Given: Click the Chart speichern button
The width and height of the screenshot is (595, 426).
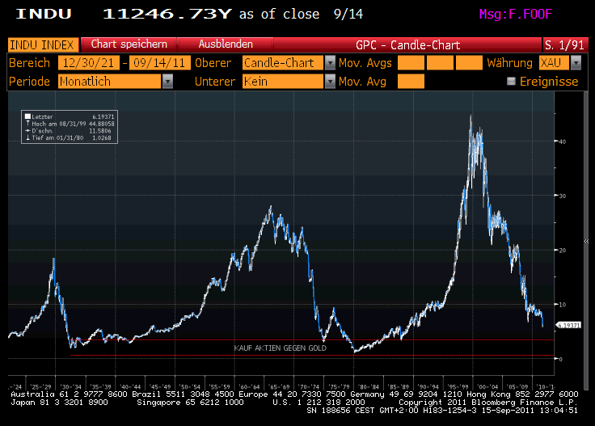Looking at the screenshot, I should point(129,44).
